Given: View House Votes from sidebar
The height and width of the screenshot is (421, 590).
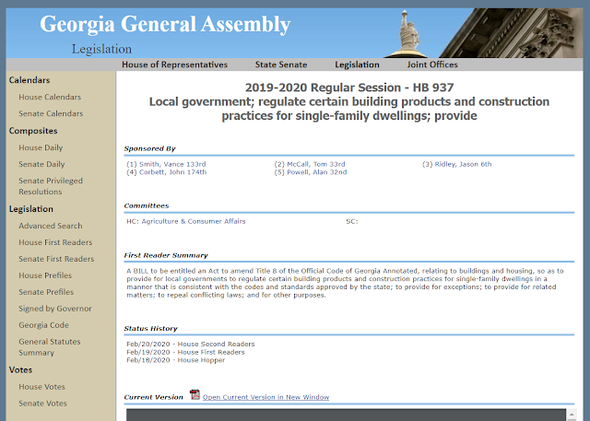Looking at the screenshot, I should [41, 387].
